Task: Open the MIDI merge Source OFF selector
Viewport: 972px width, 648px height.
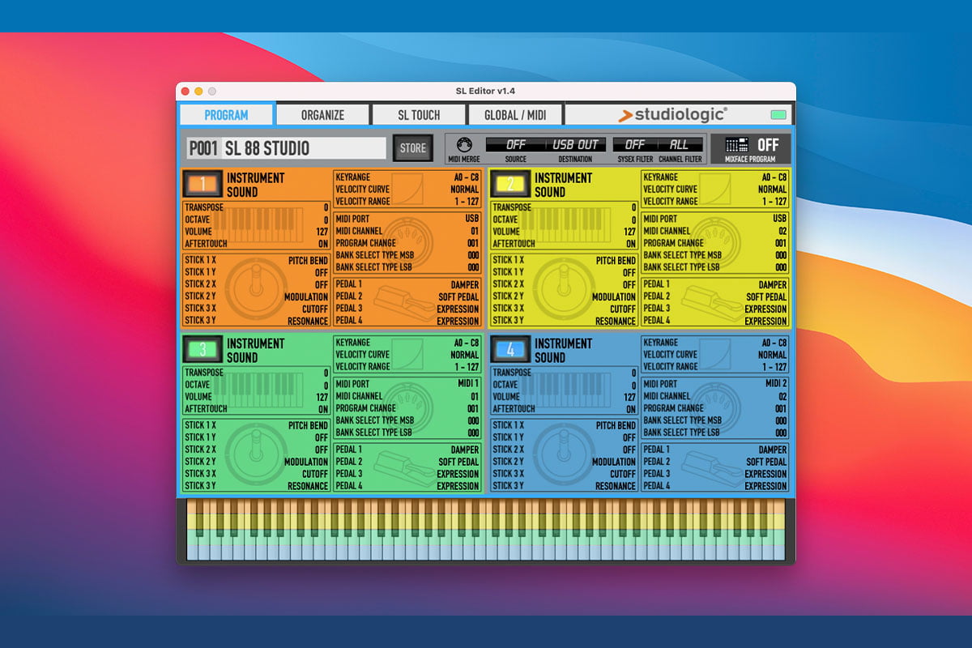Action: point(516,144)
